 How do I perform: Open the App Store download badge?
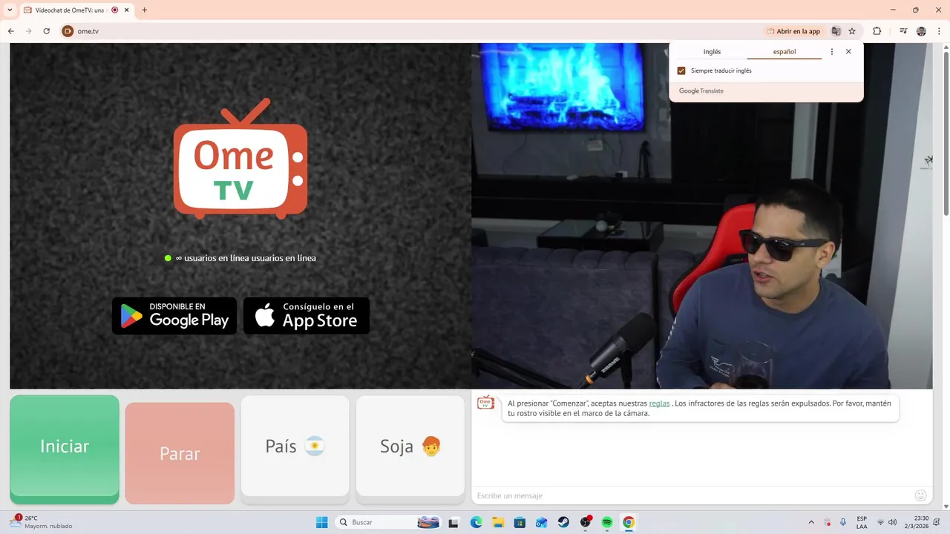point(307,316)
